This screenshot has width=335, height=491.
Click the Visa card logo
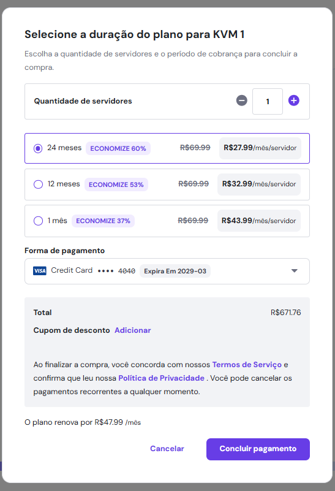(x=40, y=270)
